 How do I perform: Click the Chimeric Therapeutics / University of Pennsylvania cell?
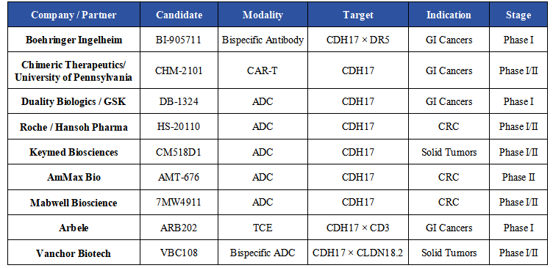(x=74, y=70)
